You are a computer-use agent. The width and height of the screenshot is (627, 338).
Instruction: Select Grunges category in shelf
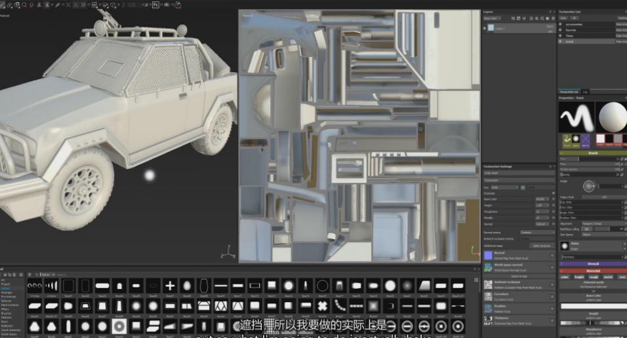pos(7,292)
